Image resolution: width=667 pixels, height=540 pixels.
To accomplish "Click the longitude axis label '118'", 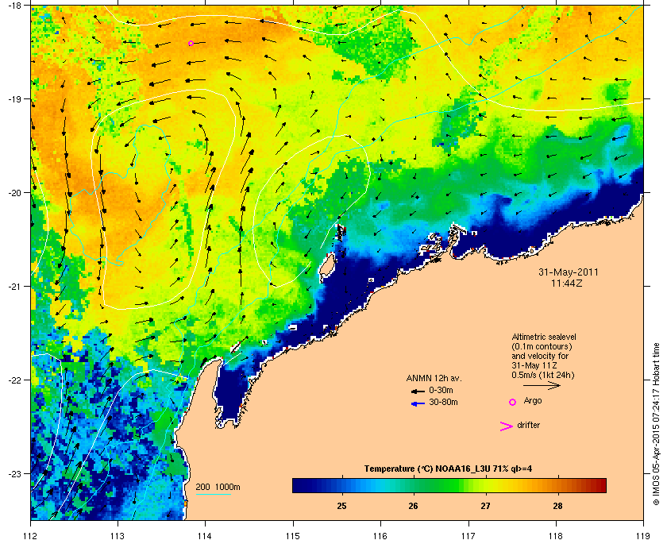I will pos(556,536).
